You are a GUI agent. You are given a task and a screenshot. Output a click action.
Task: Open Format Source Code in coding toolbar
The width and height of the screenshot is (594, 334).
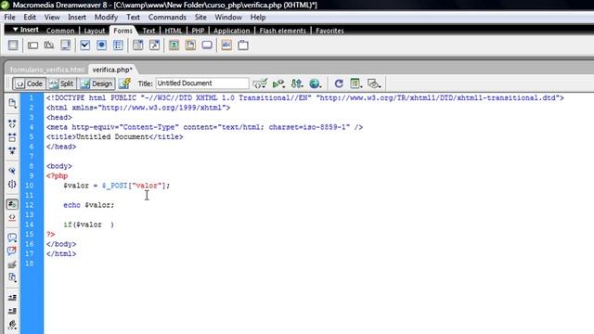12,325
